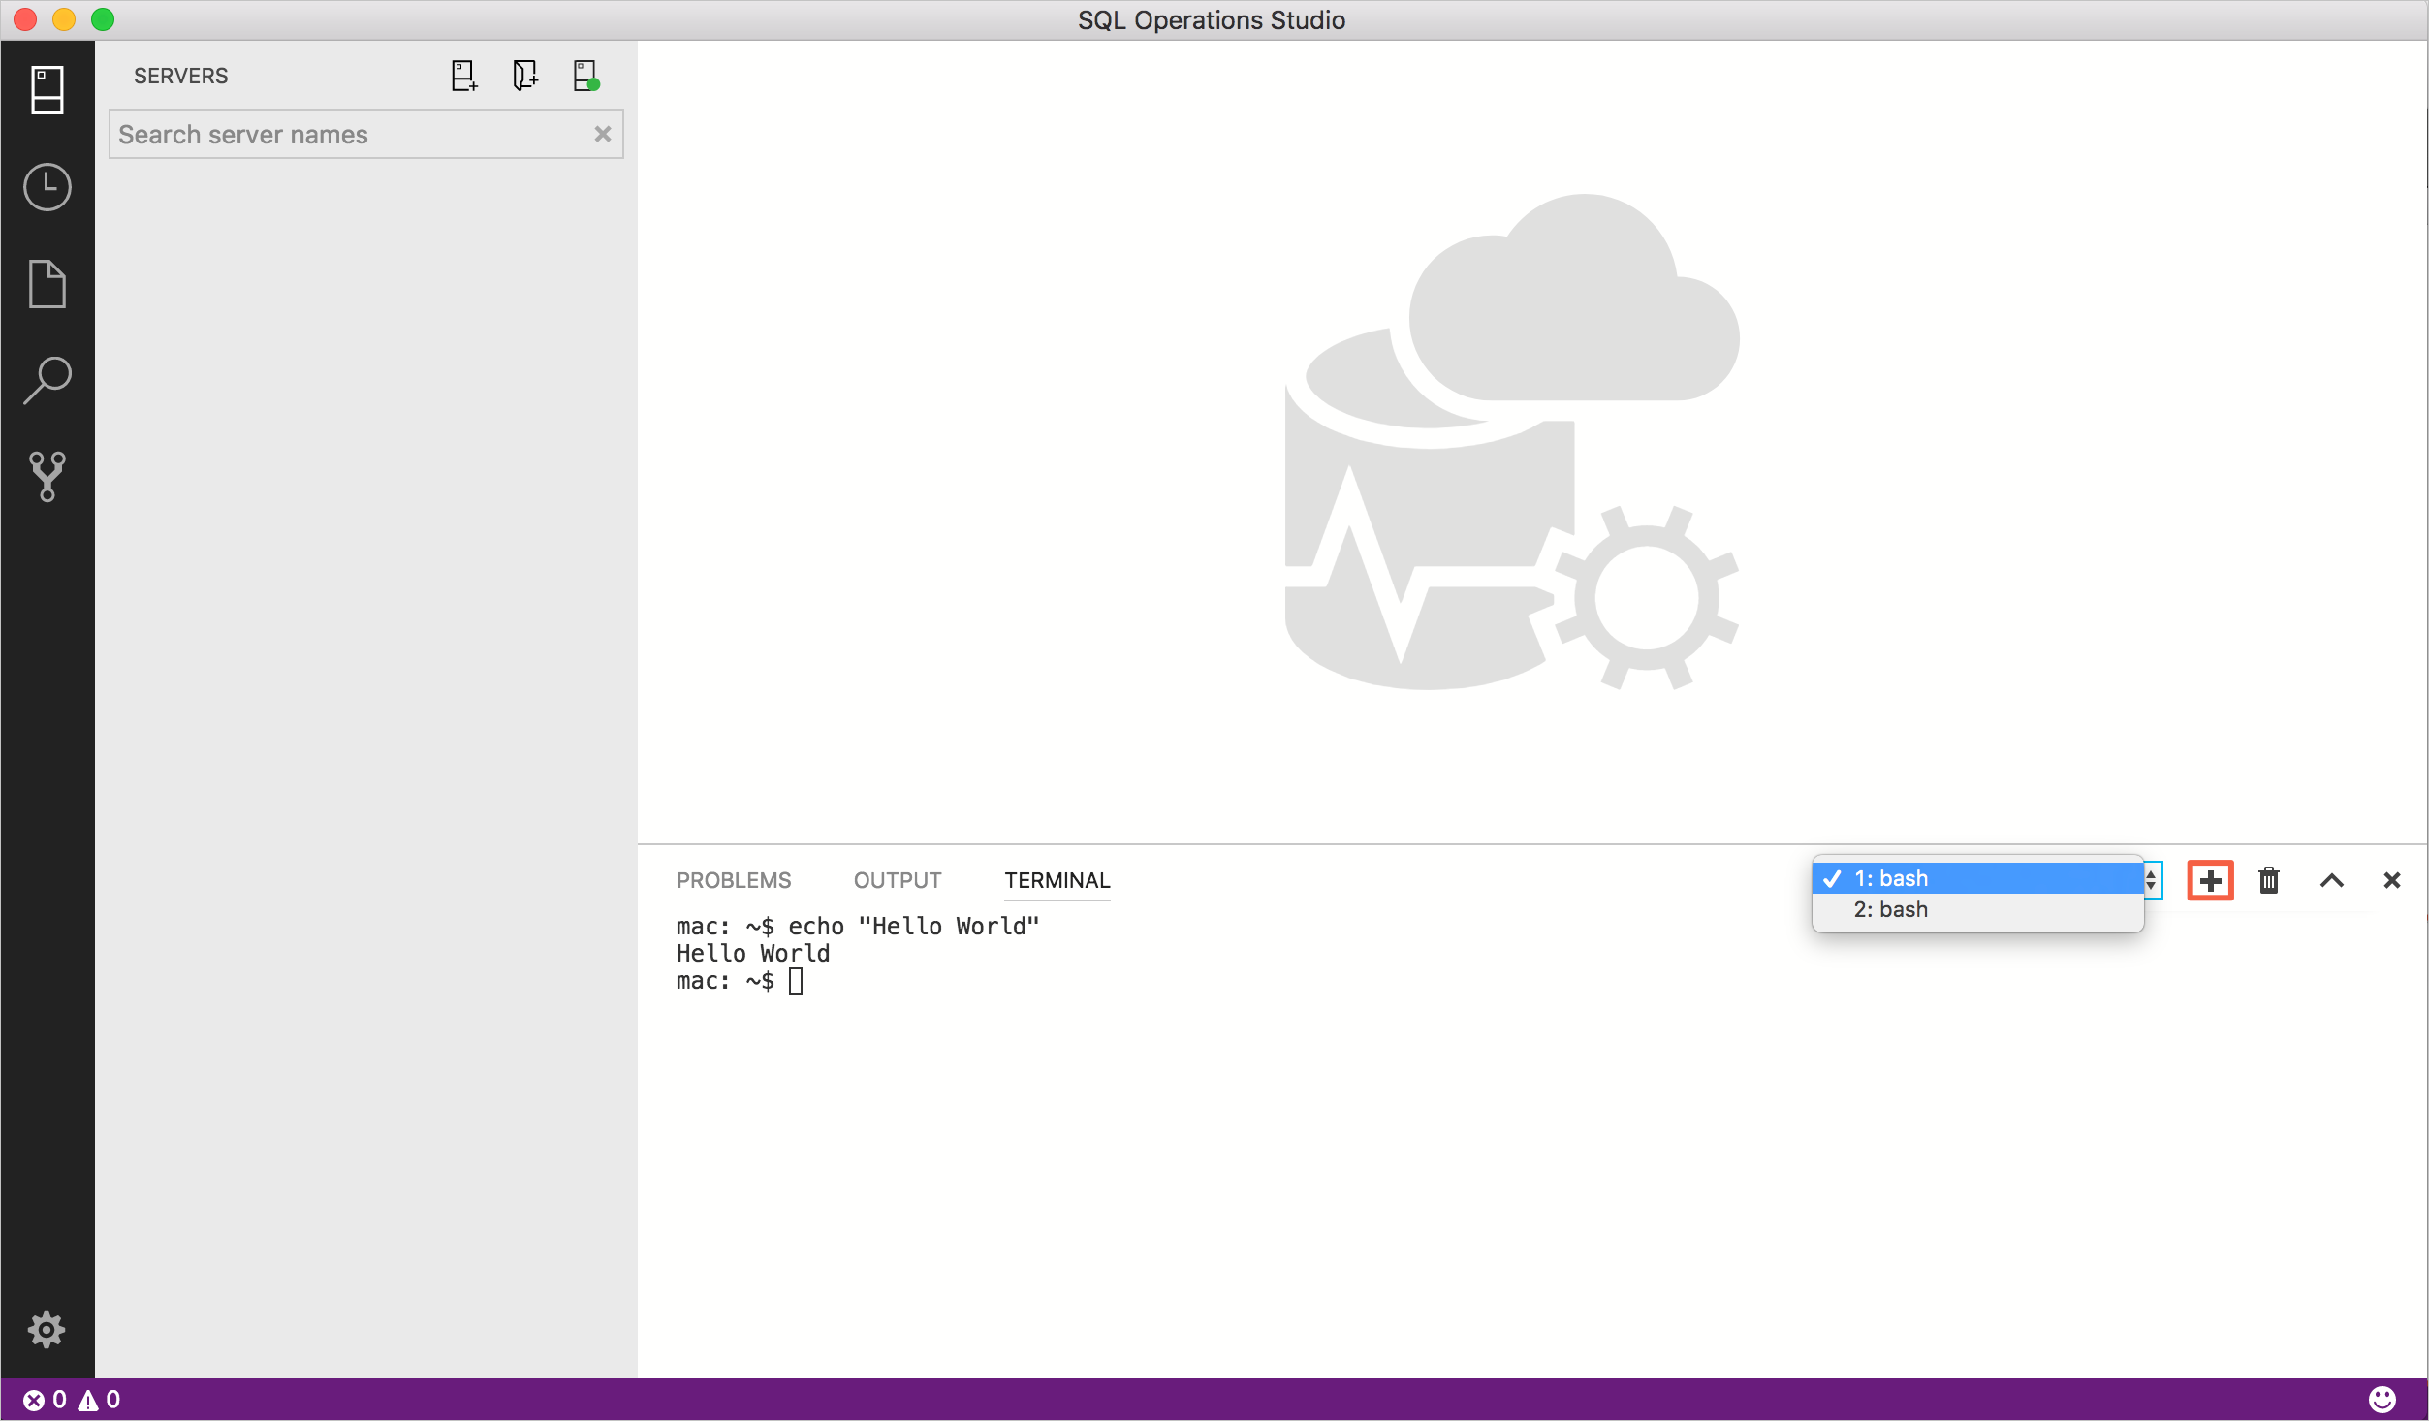Select the Search icon in sidebar

point(46,381)
